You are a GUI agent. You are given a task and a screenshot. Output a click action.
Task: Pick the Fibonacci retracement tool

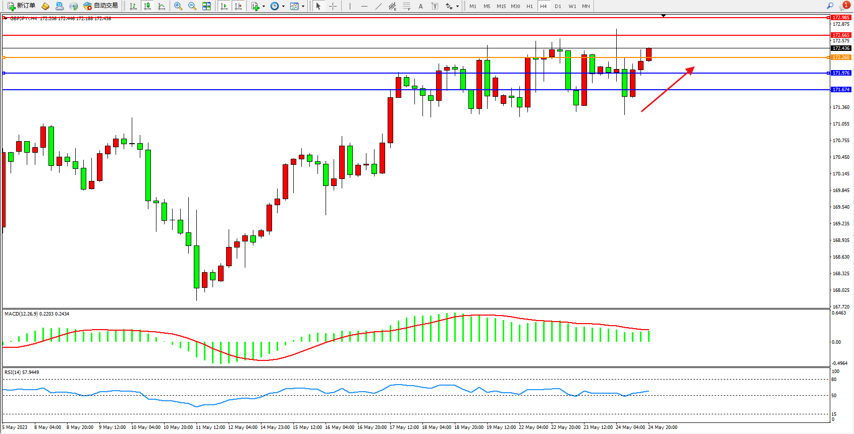pyautogui.click(x=407, y=6)
